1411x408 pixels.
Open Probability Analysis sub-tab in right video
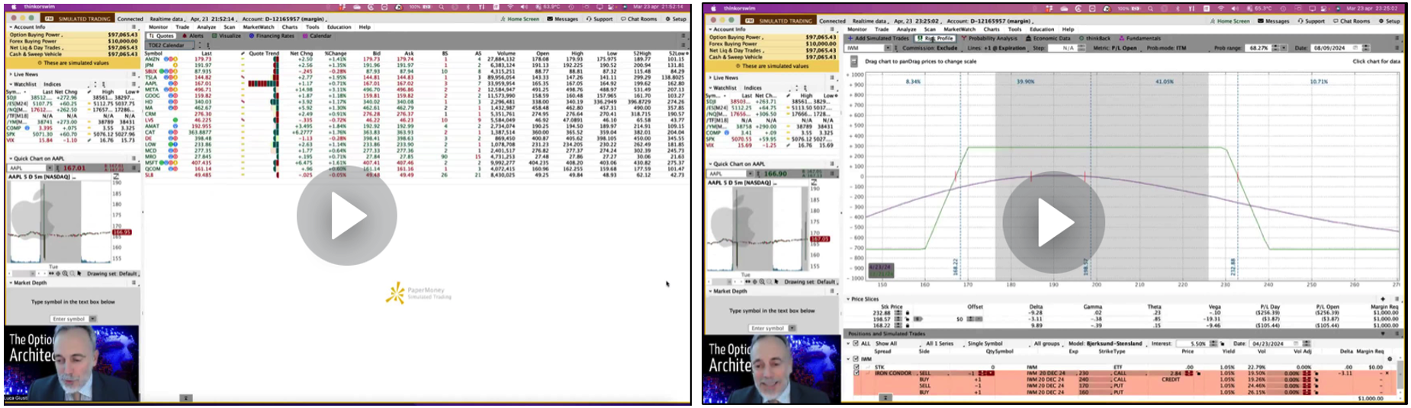coord(989,38)
